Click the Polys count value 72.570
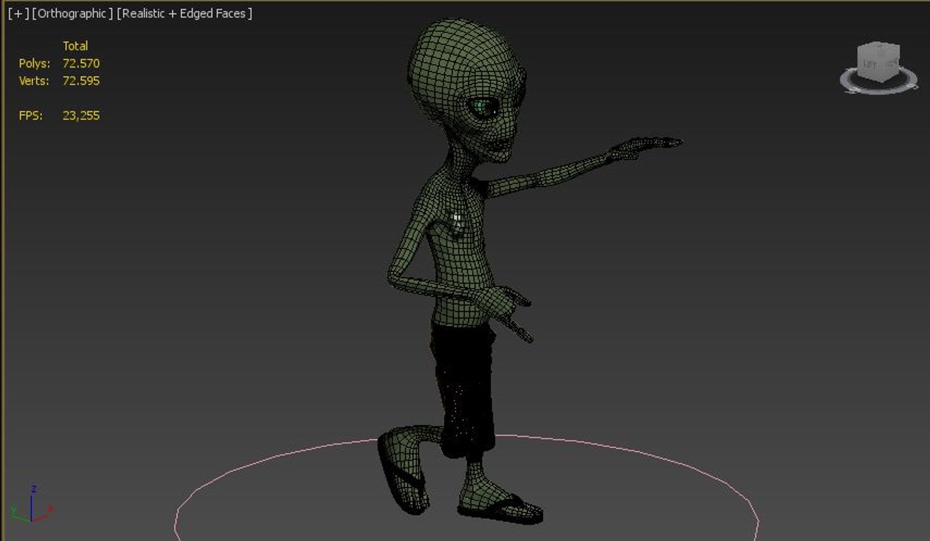 point(81,64)
